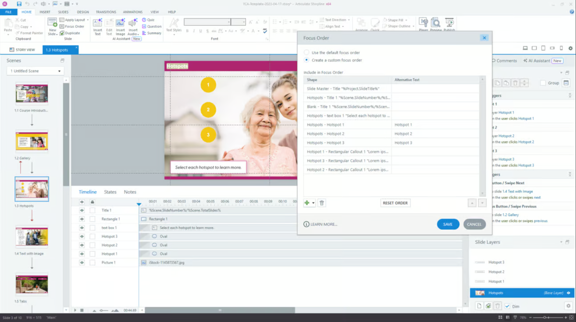576x322 pixels.
Task: Select the 1.4 Text with Image thumbnail
Action: (x=32, y=237)
